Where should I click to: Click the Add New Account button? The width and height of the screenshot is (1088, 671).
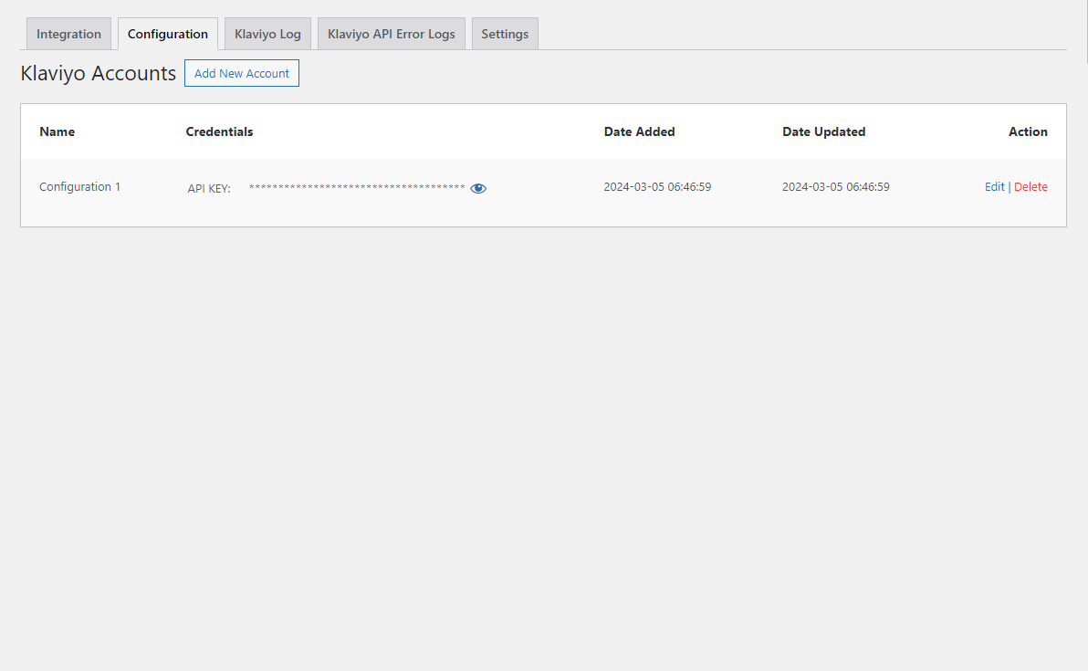click(x=242, y=73)
